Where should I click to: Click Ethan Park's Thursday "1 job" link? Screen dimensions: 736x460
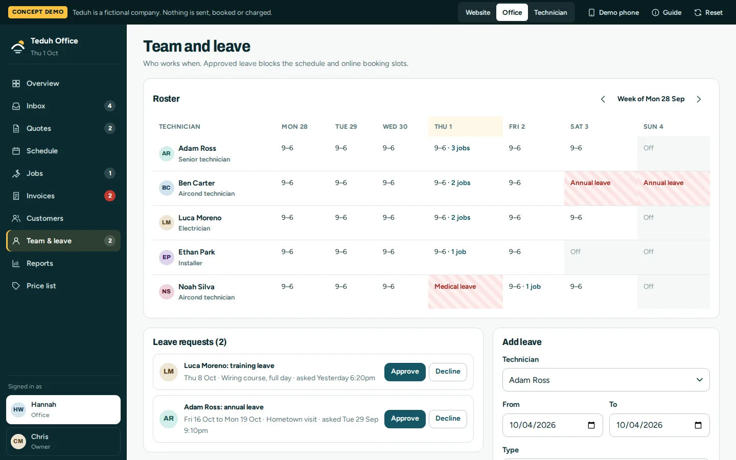click(x=458, y=252)
